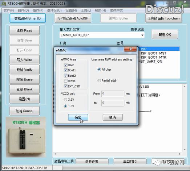The image size is (190, 171).
Task: Select the 1.8V VCCQ voltage option
Action: click(65, 106)
